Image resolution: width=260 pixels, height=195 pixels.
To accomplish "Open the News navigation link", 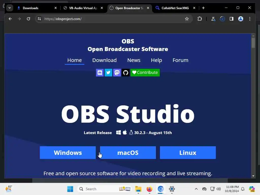I will pyautogui.click(x=134, y=60).
